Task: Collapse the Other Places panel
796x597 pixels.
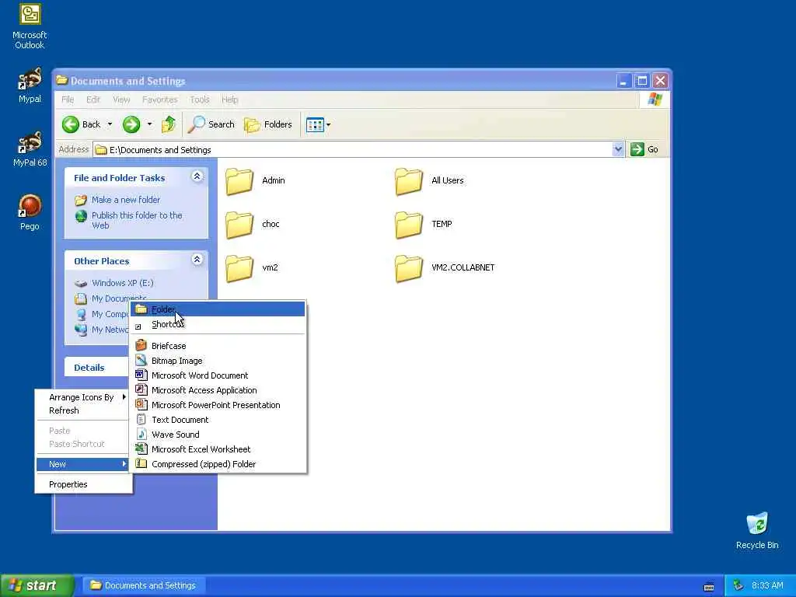Action: [197, 260]
